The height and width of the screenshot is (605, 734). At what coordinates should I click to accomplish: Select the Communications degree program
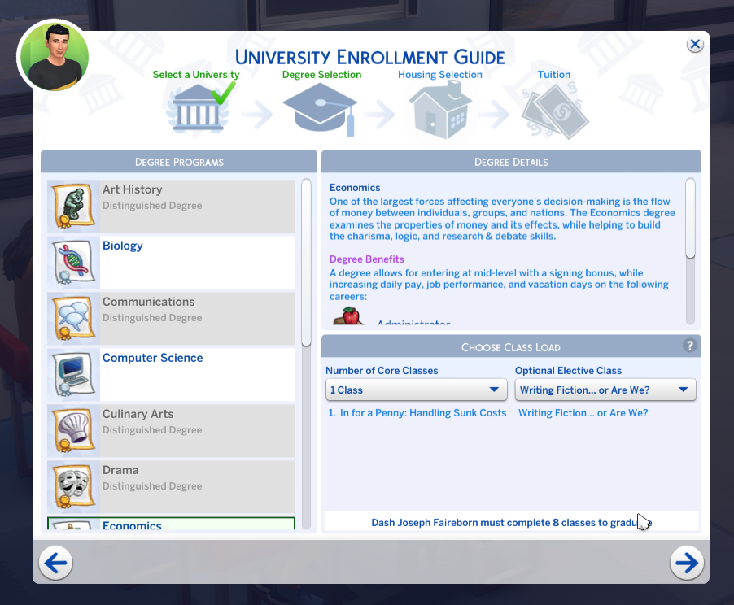tap(172, 319)
